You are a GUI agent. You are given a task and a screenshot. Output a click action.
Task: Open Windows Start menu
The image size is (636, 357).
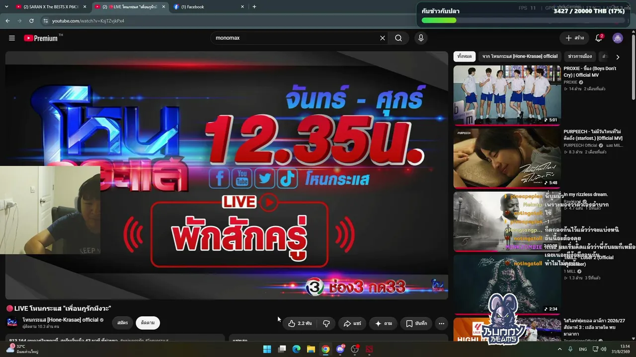pyautogui.click(x=267, y=349)
